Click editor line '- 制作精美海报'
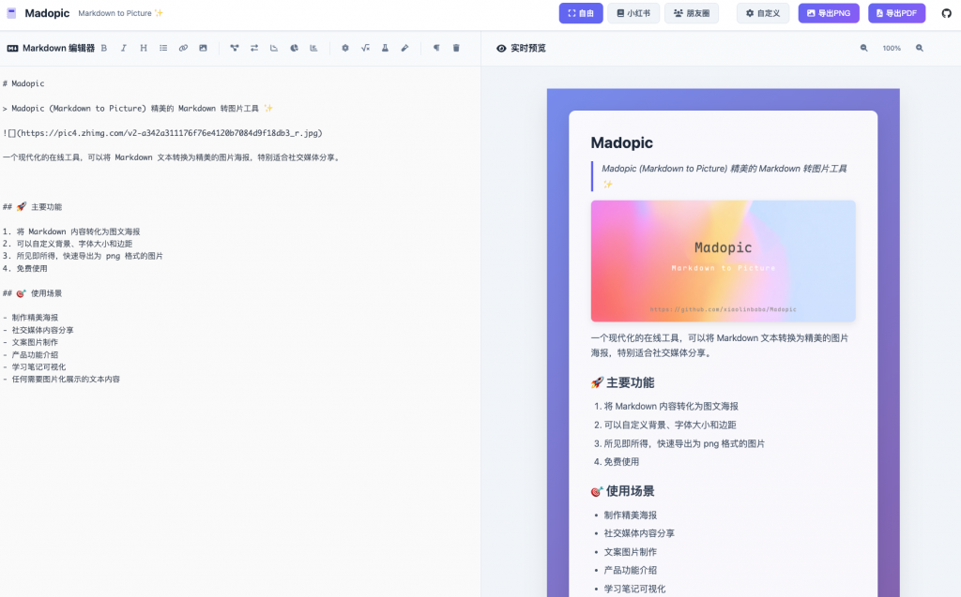The image size is (961, 597). pos(30,318)
